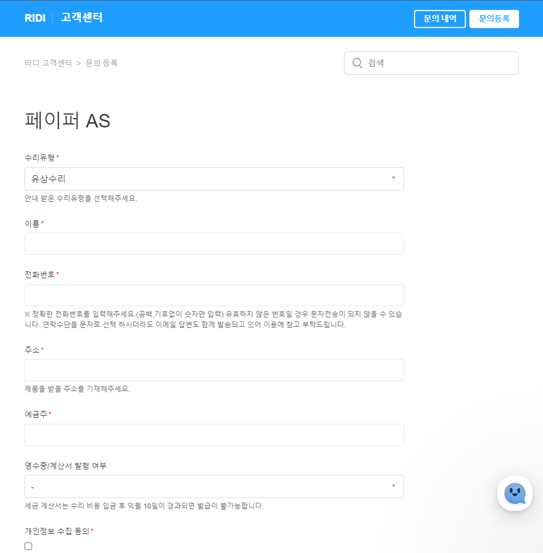543x553 pixels.
Task: Click the 문의등록 button
Action: pos(494,19)
